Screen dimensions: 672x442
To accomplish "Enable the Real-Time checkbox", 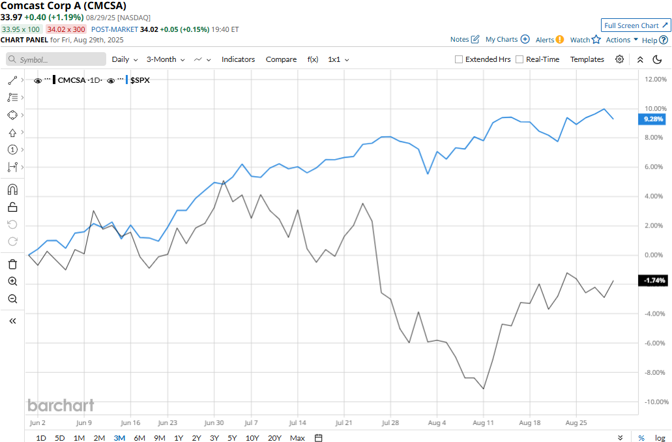I will (x=519, y=59).
